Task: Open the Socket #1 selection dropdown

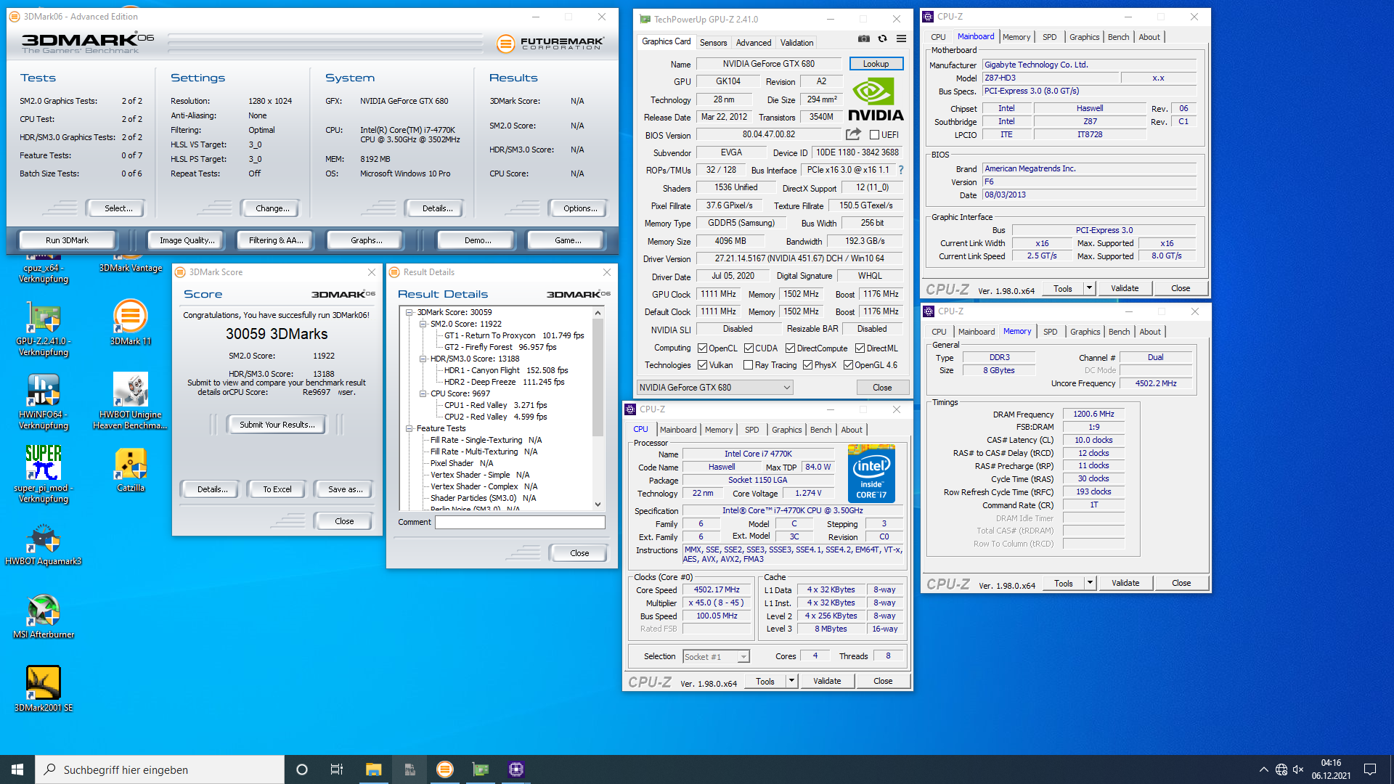Action: 716,657
